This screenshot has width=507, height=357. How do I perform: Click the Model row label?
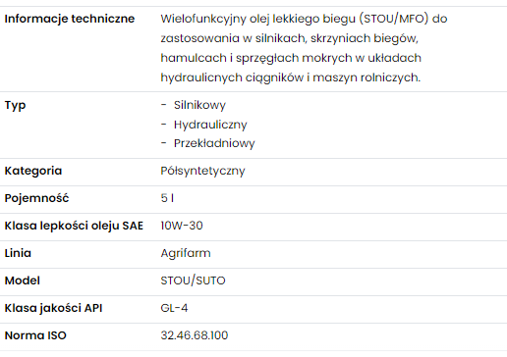click(x=23, y=280)
